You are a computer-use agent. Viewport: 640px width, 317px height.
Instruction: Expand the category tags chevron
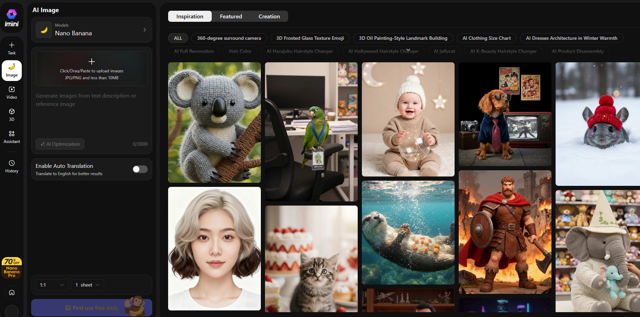tap(408, 50)
